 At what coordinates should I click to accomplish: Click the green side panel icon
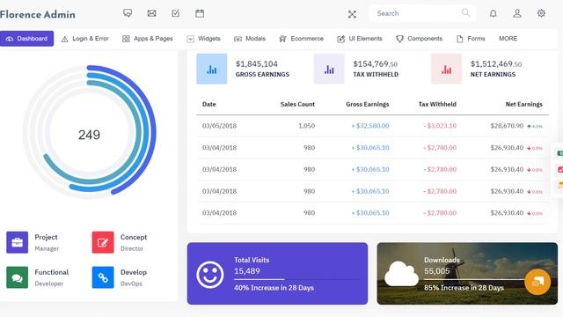pos(559,153)
